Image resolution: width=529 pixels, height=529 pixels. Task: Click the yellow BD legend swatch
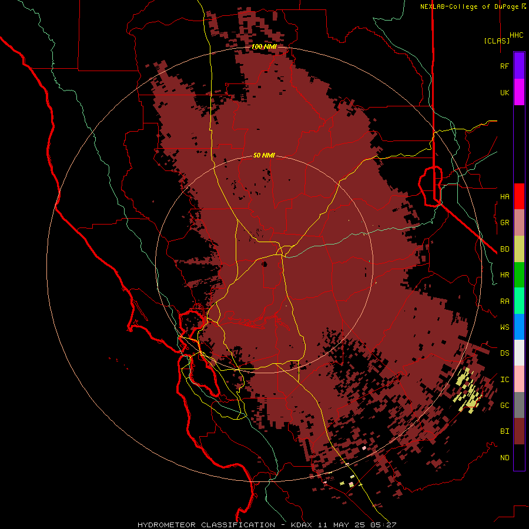point(519,249)
